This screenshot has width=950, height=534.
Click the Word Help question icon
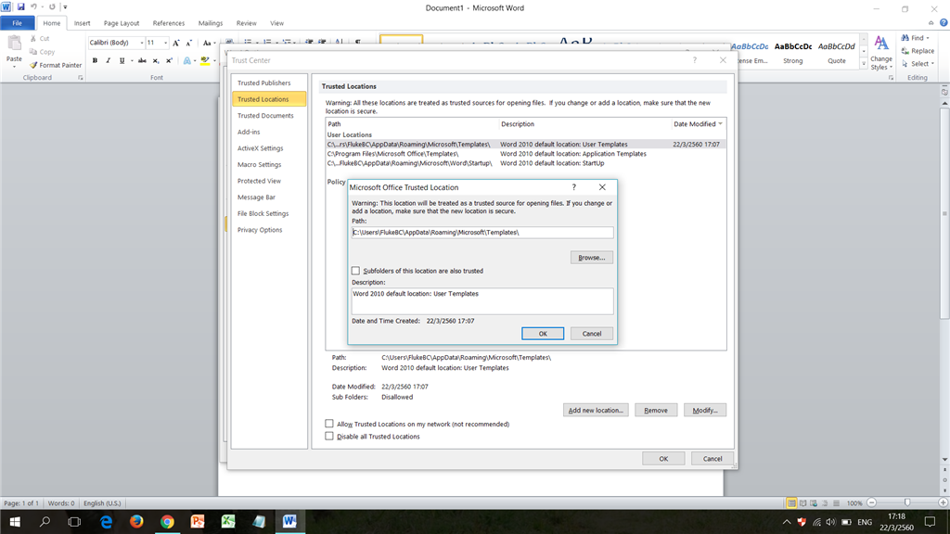coord(944,23)
